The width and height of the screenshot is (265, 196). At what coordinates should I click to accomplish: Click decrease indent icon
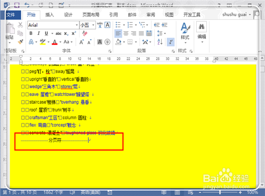pos(156,25)
